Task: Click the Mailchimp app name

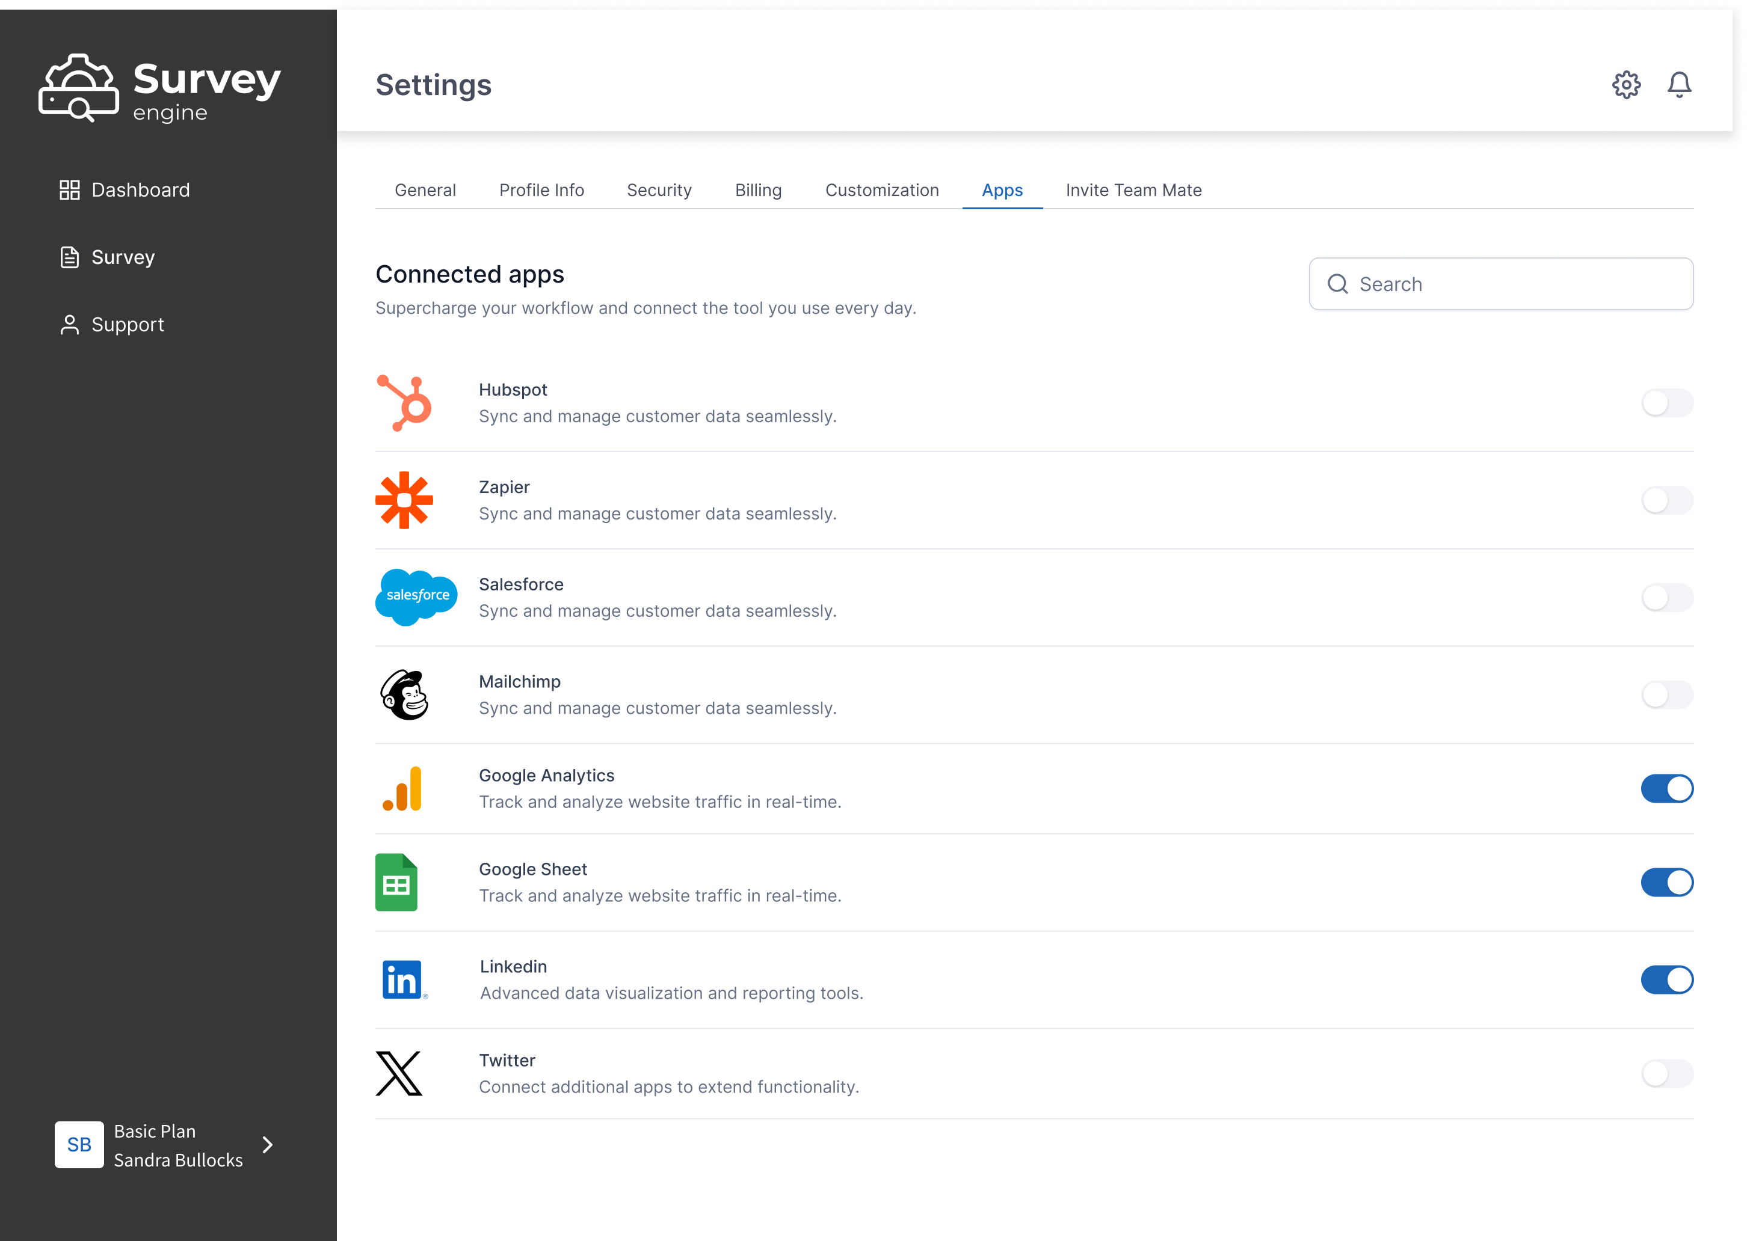Action: tap(519, 682)
